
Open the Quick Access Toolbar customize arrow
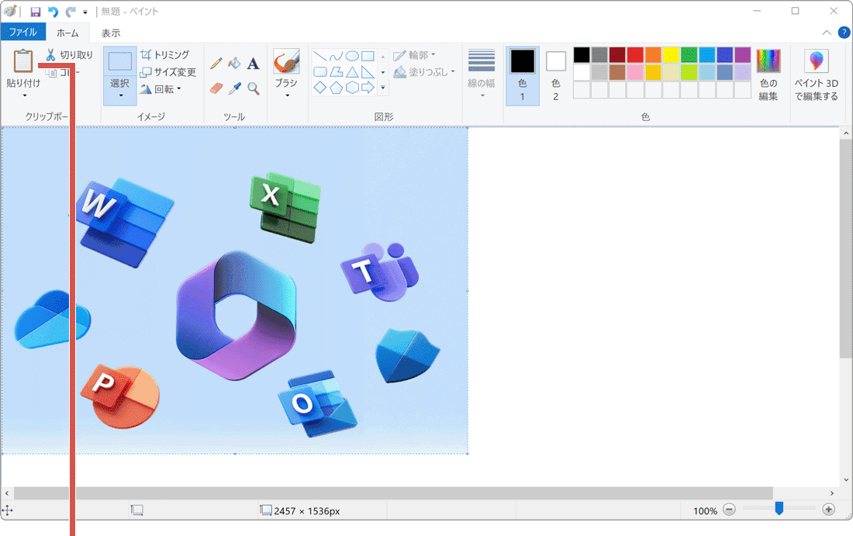coord(85,12)
